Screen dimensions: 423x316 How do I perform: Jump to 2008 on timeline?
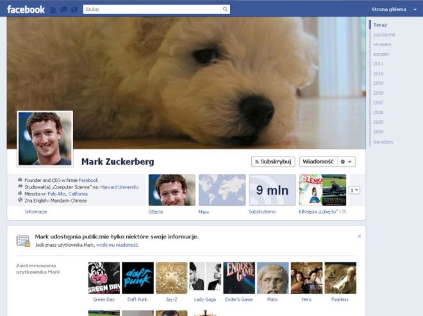pyautogui.click(x=378, y=93)
